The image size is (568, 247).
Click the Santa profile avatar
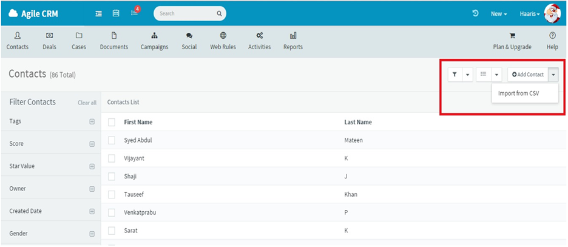pyautogui.click(x=552, y=14)
